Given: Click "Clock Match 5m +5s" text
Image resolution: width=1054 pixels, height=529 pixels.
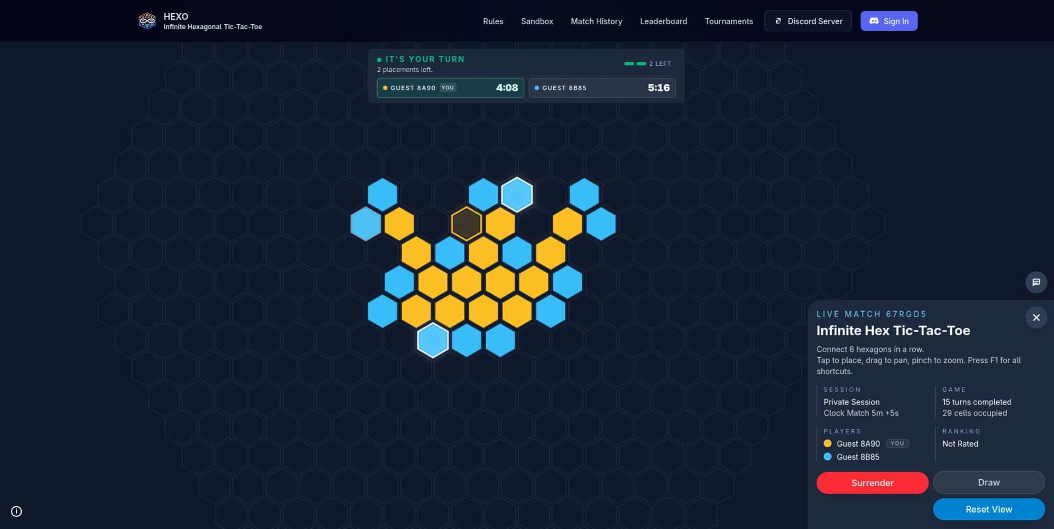Looking at the screenshot, I should click(x=861, y=413).
